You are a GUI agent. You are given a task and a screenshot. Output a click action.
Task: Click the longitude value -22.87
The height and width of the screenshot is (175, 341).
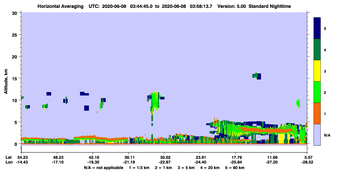point(164,162)
